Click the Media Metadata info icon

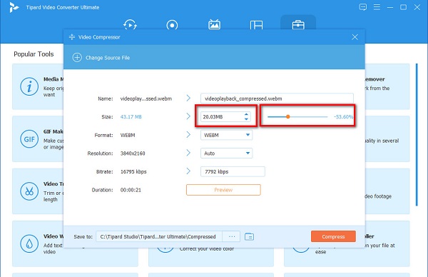[x=29, y=86]
